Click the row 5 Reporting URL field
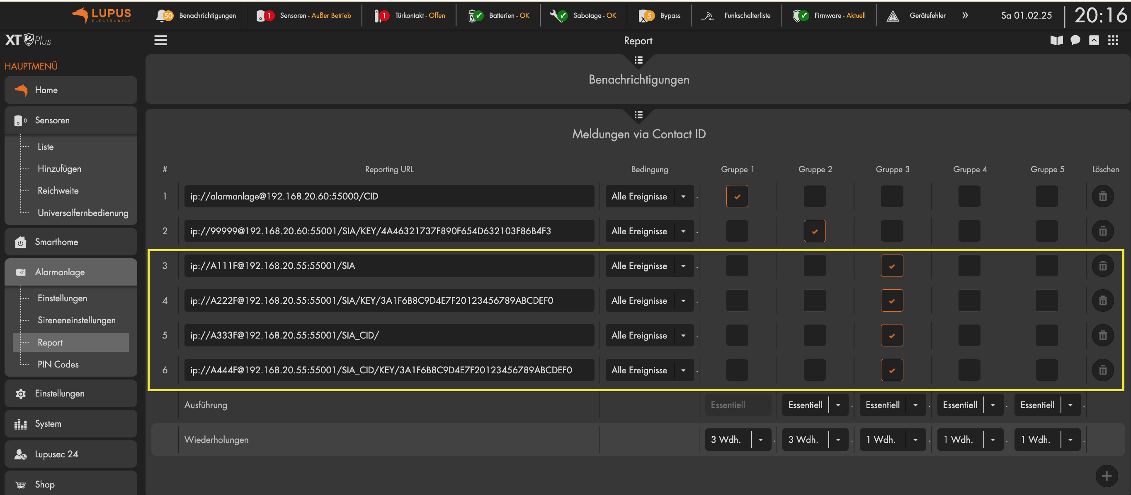Viewport: 1131px width, 495px height. [388, 335]
